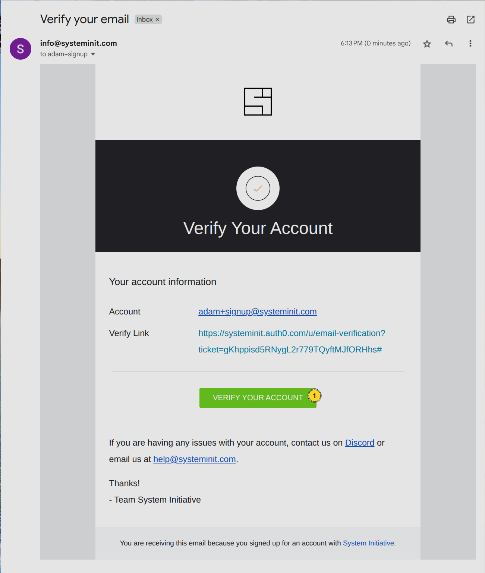
Task: Click the checkmark circle icon in banner
Action: (x=258, y=188)
